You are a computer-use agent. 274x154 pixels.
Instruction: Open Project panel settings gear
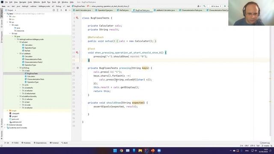66,10
